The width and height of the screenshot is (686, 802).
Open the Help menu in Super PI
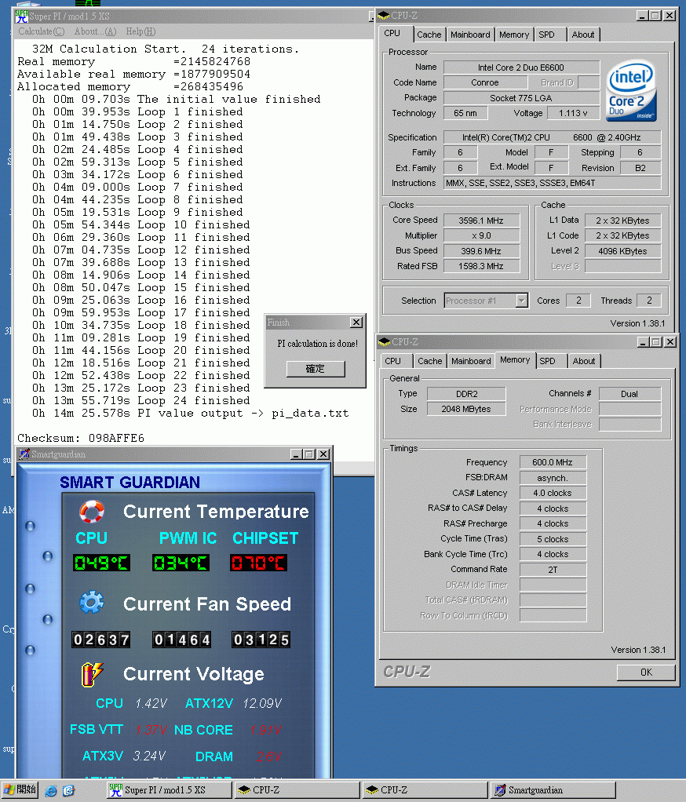point(140,31)
